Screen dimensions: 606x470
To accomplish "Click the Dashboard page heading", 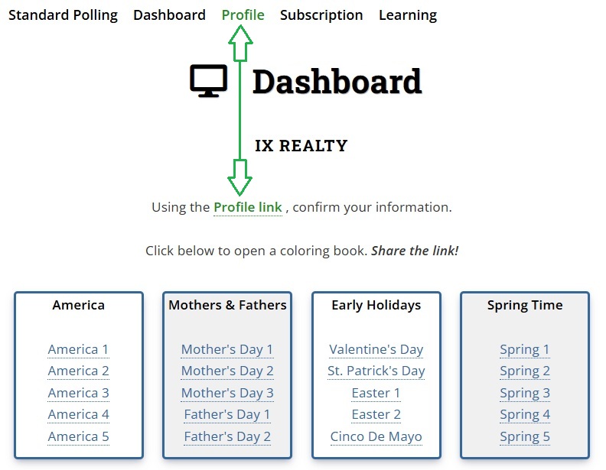I will pyautogui.click(x=337, y=82).
